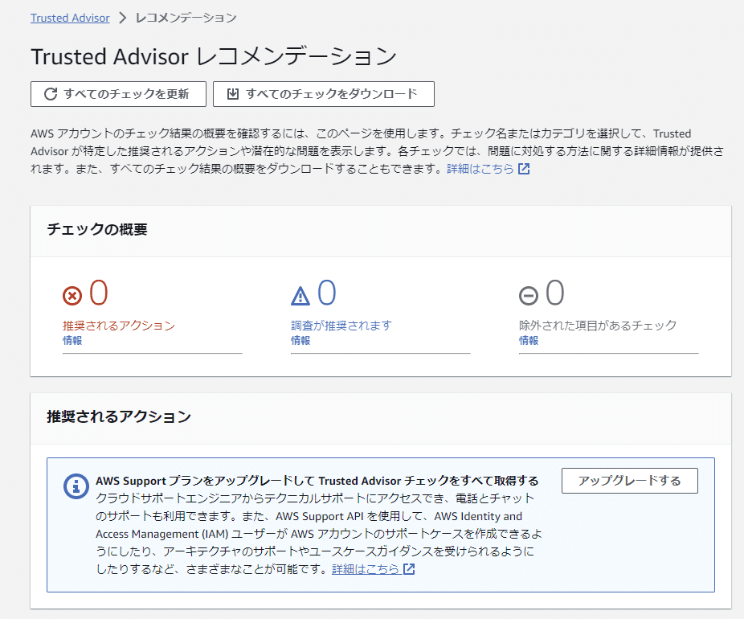
Task: Click the red error circle icon
Action: (x=72, y=296)
